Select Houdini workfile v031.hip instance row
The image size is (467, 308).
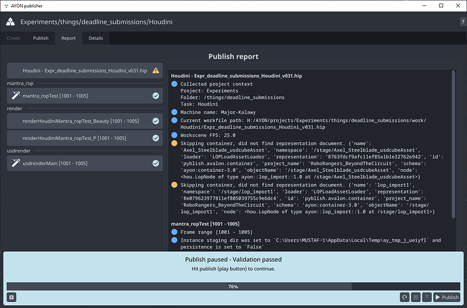click(x=85, y=70)
